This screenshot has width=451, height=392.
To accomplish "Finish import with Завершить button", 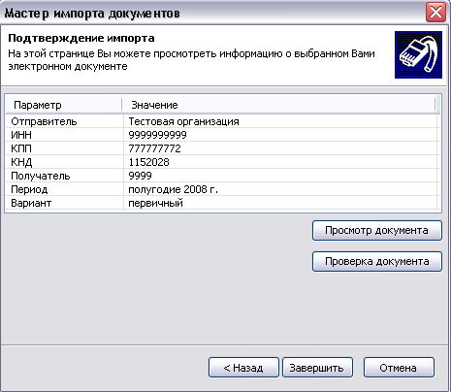I will (x=317, y=368).
